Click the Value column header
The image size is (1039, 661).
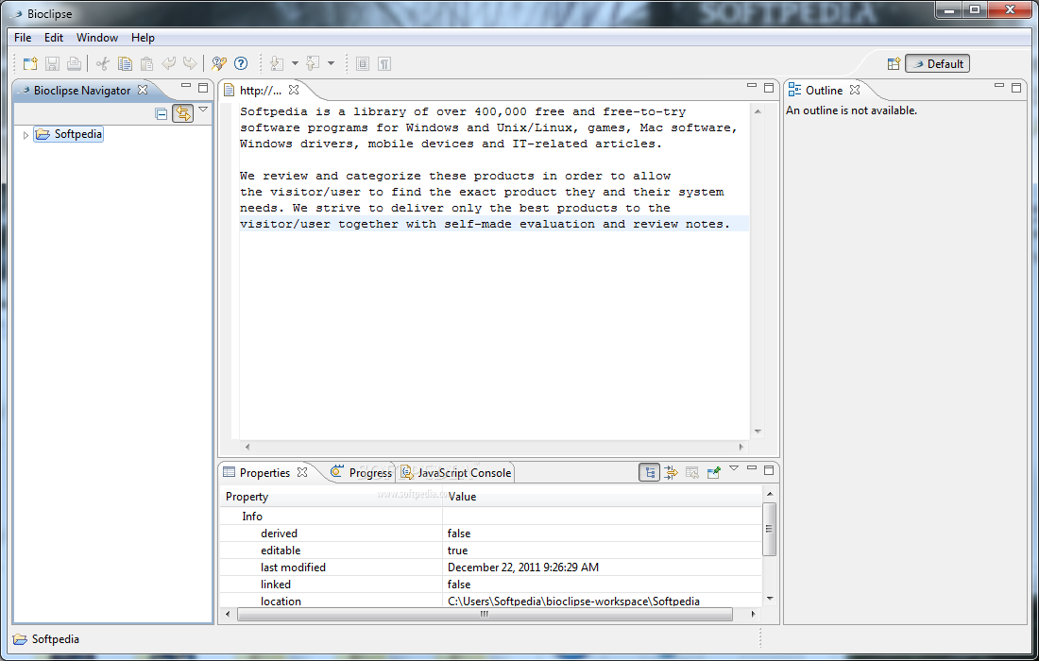(x=603, y=497)
